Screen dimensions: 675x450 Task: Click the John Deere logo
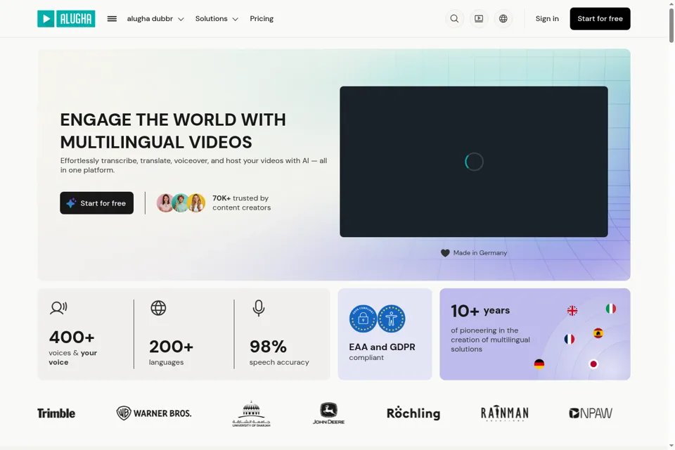pos(328,413)
